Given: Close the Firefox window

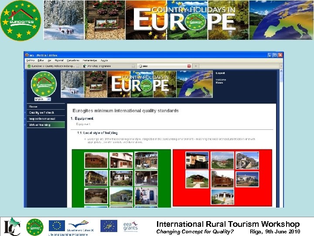Looking at the screenshot, I should click(x=280, y=55).
